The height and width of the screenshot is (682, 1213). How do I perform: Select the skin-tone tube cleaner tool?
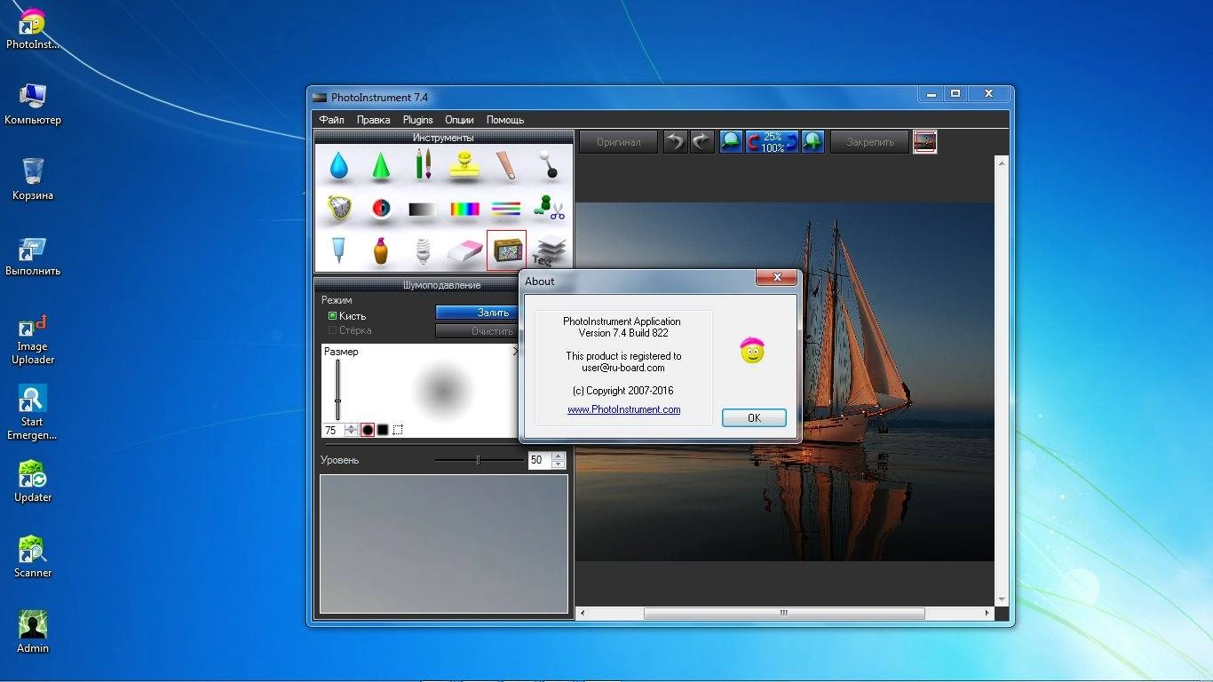pyautogui.click(x=506, y=165)
